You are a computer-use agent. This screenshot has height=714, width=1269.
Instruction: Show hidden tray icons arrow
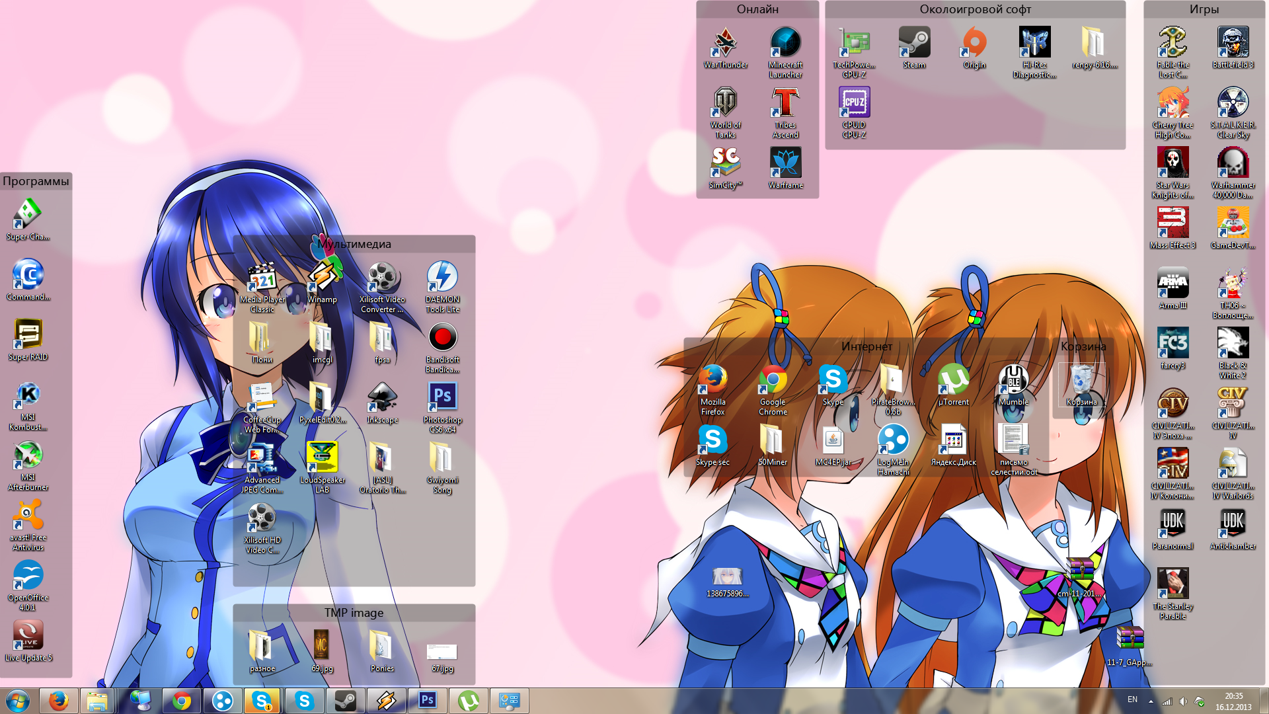1151,701
